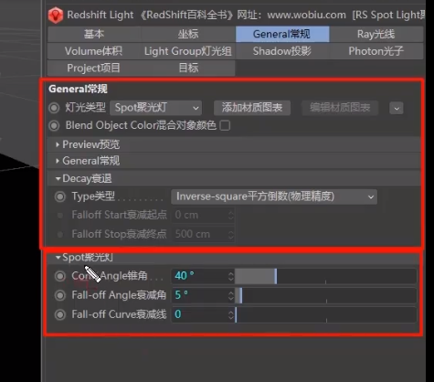Toggle animation dot beside Fall-off Angle衰减角

pyautogui.click(x=60, y=295)
